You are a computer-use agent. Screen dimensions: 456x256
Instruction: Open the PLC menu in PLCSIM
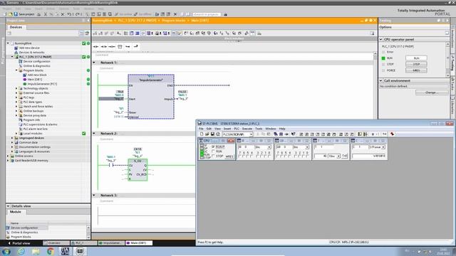point(237,129)
